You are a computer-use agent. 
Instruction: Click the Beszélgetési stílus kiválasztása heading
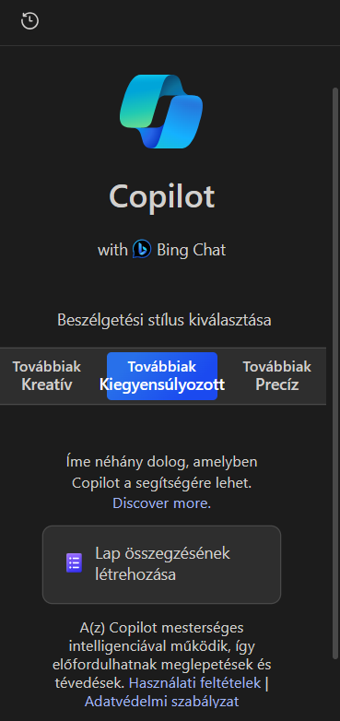click(164, 320)
